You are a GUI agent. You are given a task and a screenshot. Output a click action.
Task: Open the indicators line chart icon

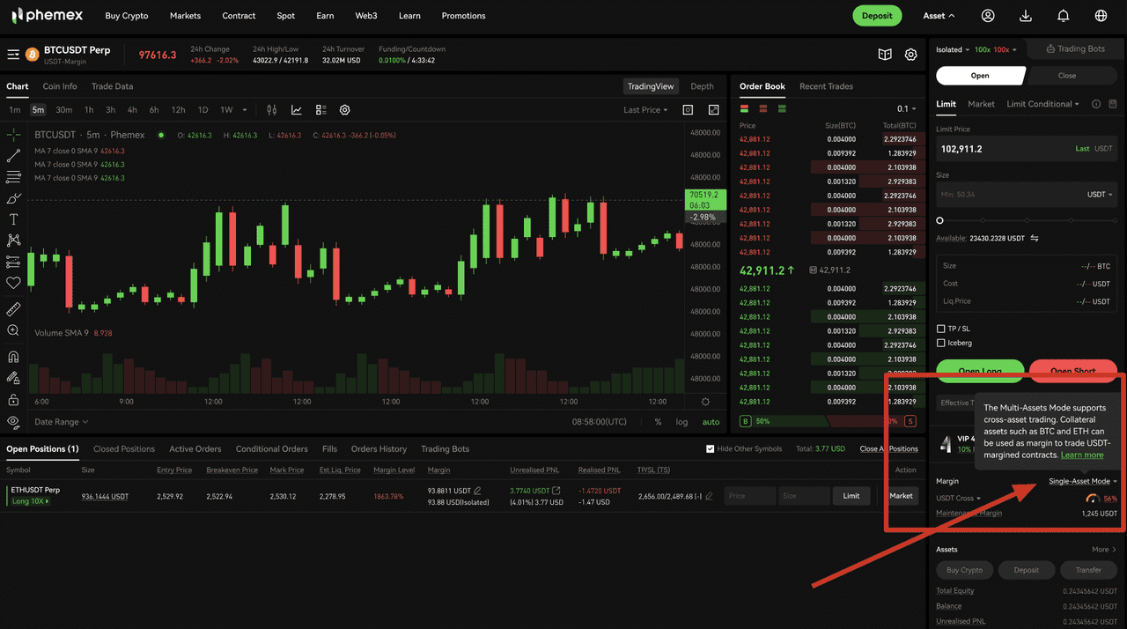click(297, 110)
